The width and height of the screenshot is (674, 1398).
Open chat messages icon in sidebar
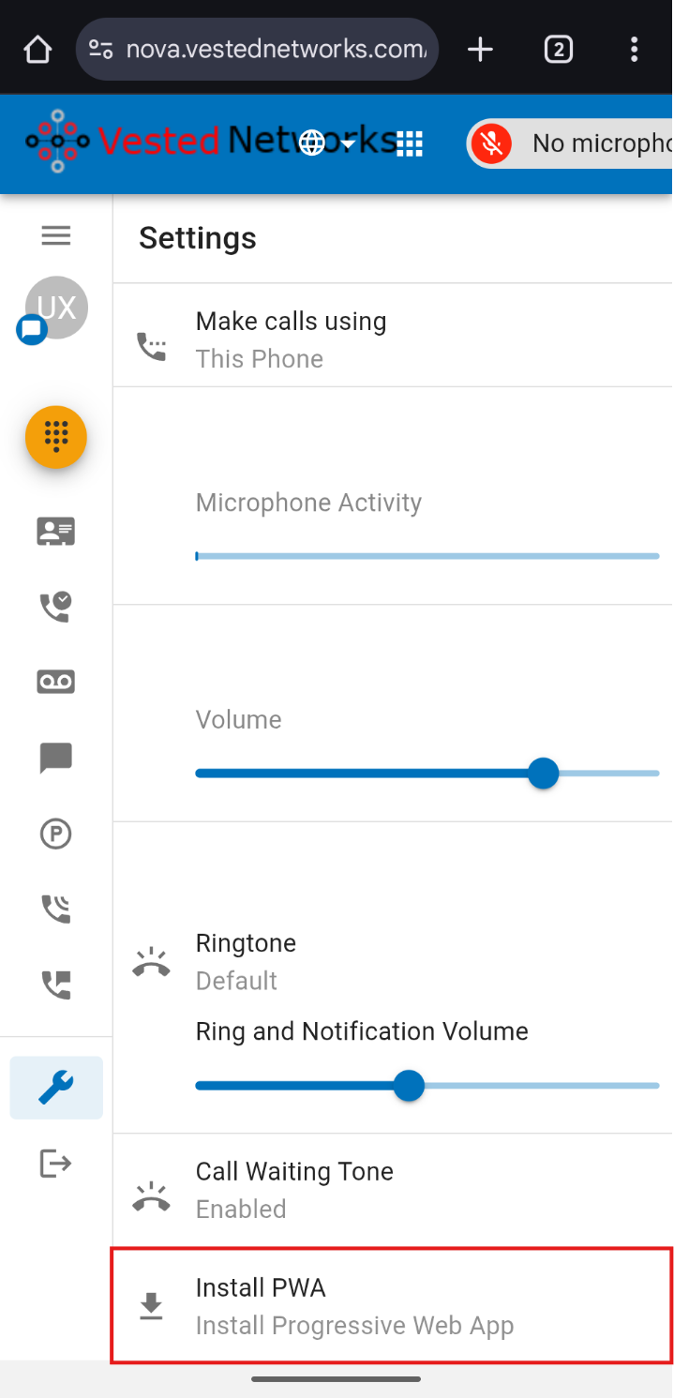pyautogui.click(x=56, y=758)
